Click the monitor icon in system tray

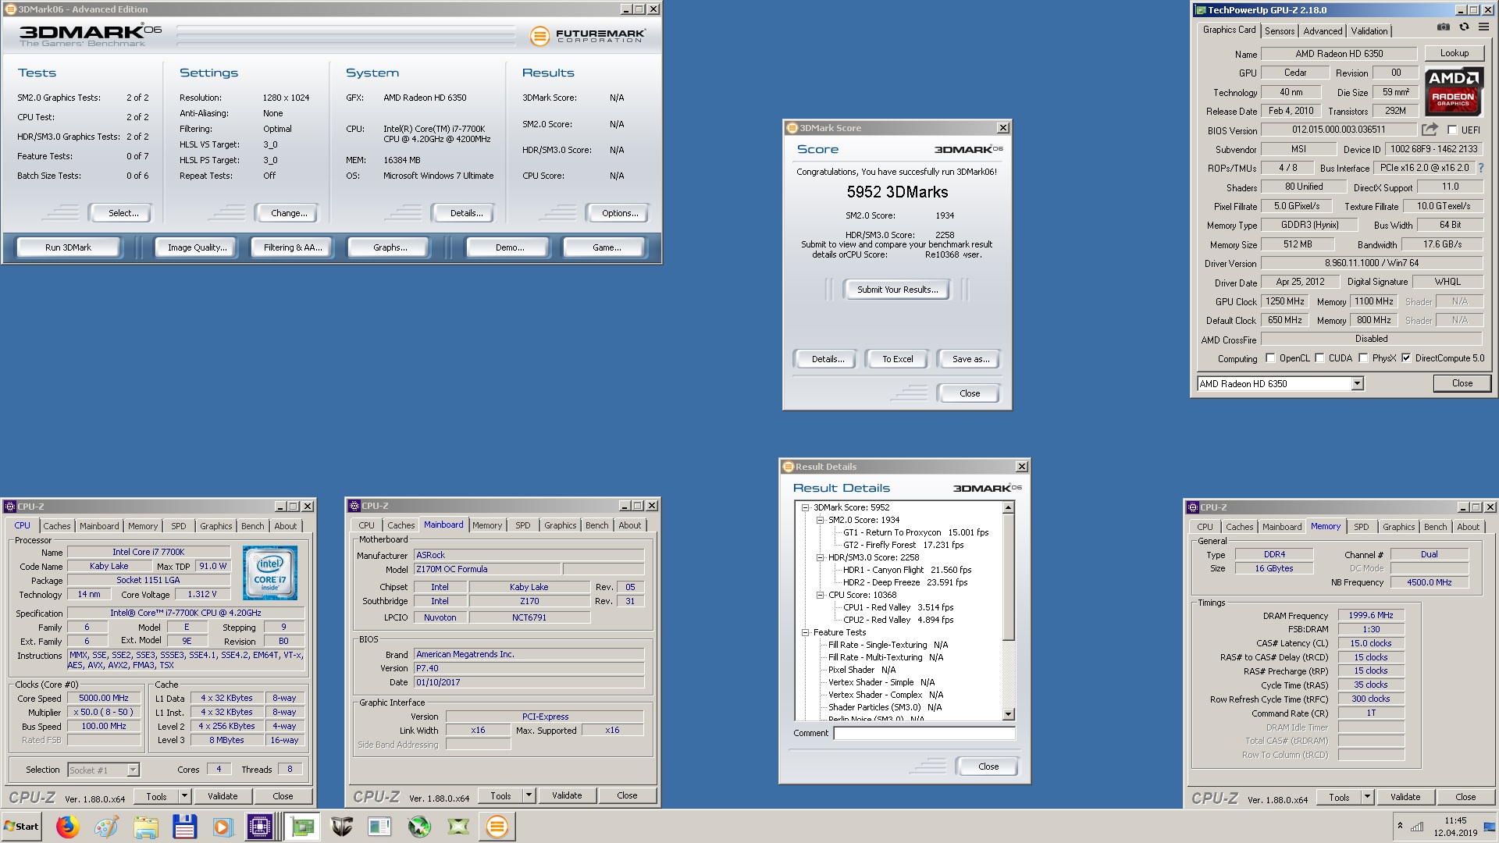click(x=1489, y=827)
